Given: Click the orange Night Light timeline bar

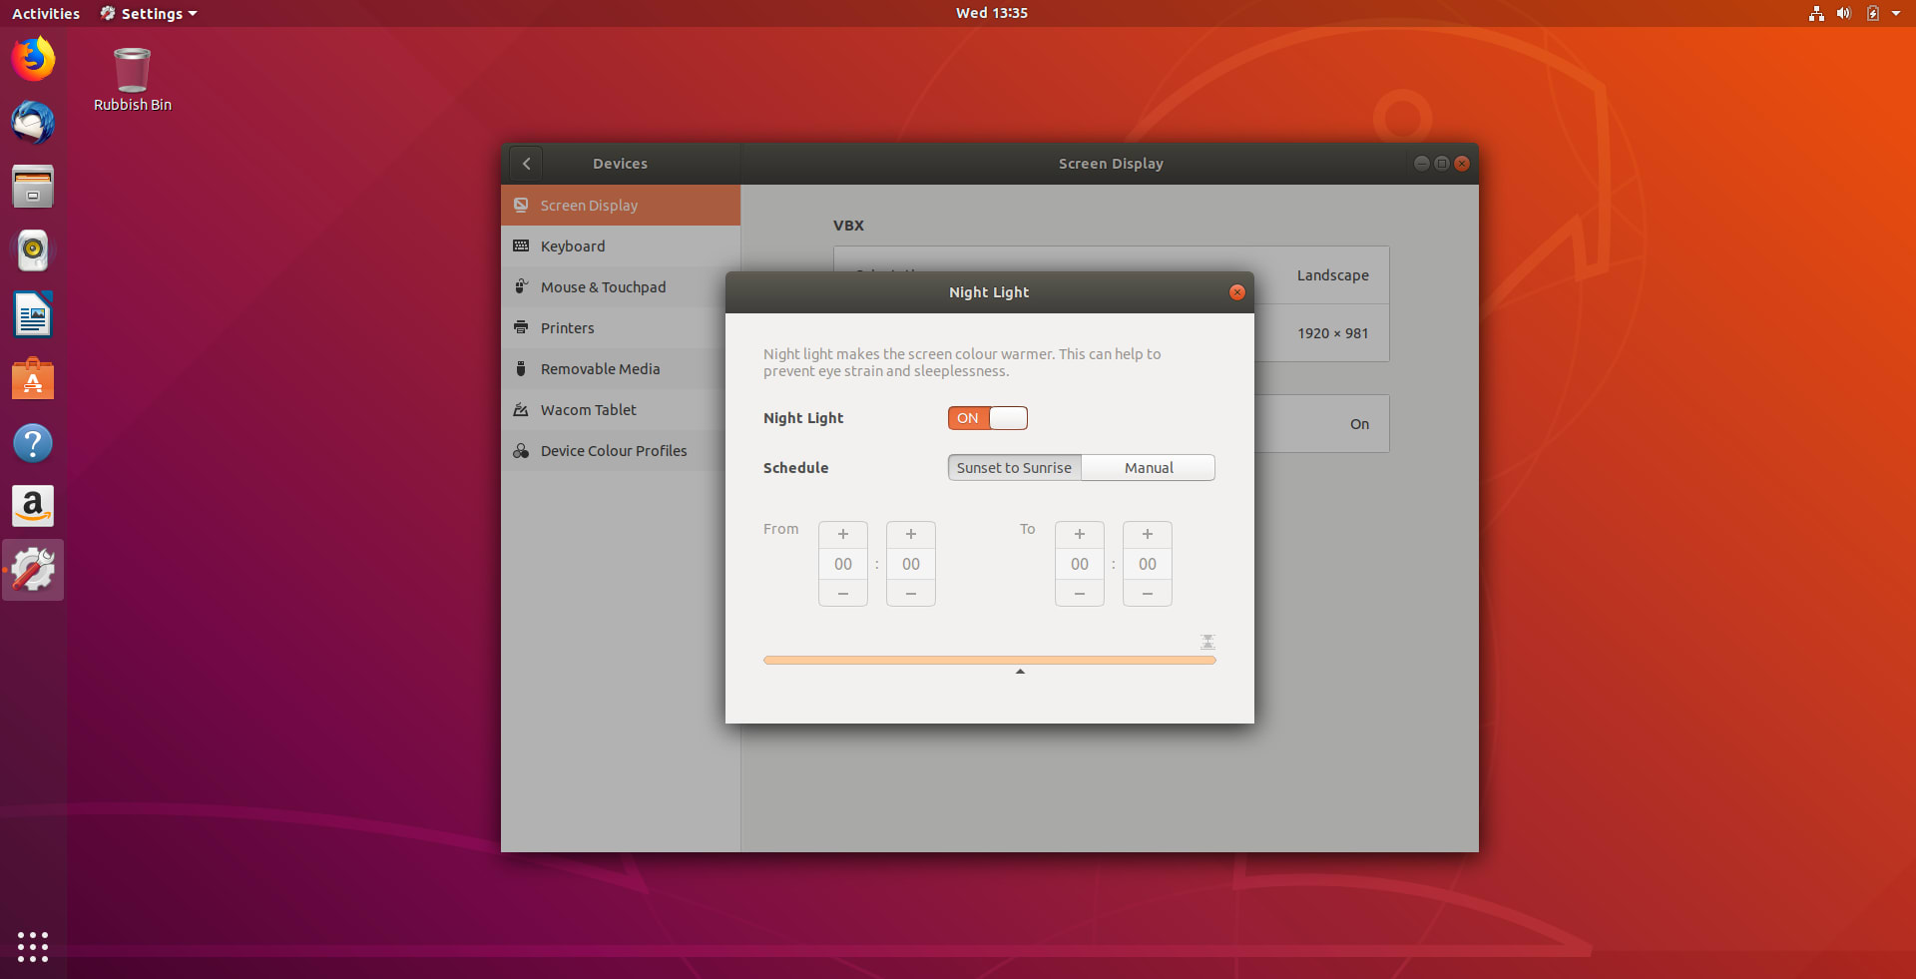Looking at the screenshot, I should pyautogui.click(x=990, y=660).
